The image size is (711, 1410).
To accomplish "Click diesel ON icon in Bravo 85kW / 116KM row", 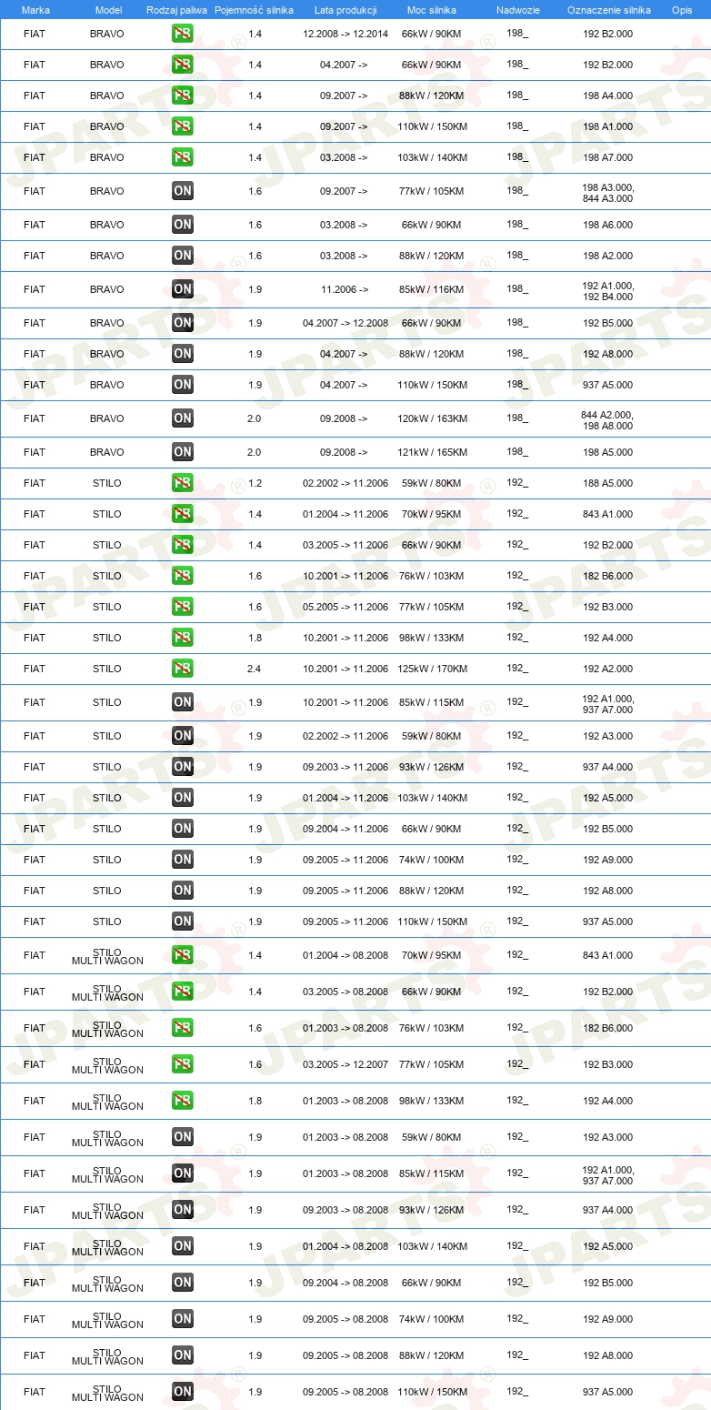I will (x=183, y=289).
